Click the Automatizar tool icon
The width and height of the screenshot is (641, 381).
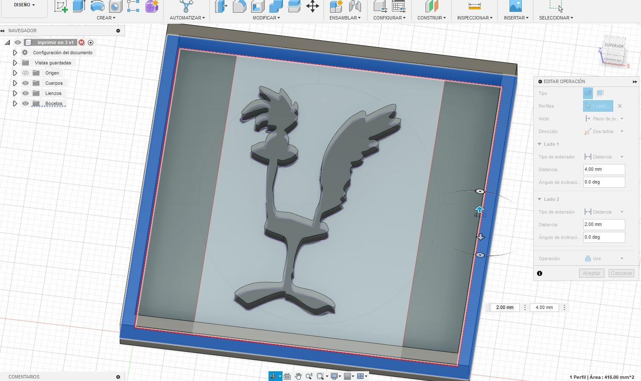(187, 6)
